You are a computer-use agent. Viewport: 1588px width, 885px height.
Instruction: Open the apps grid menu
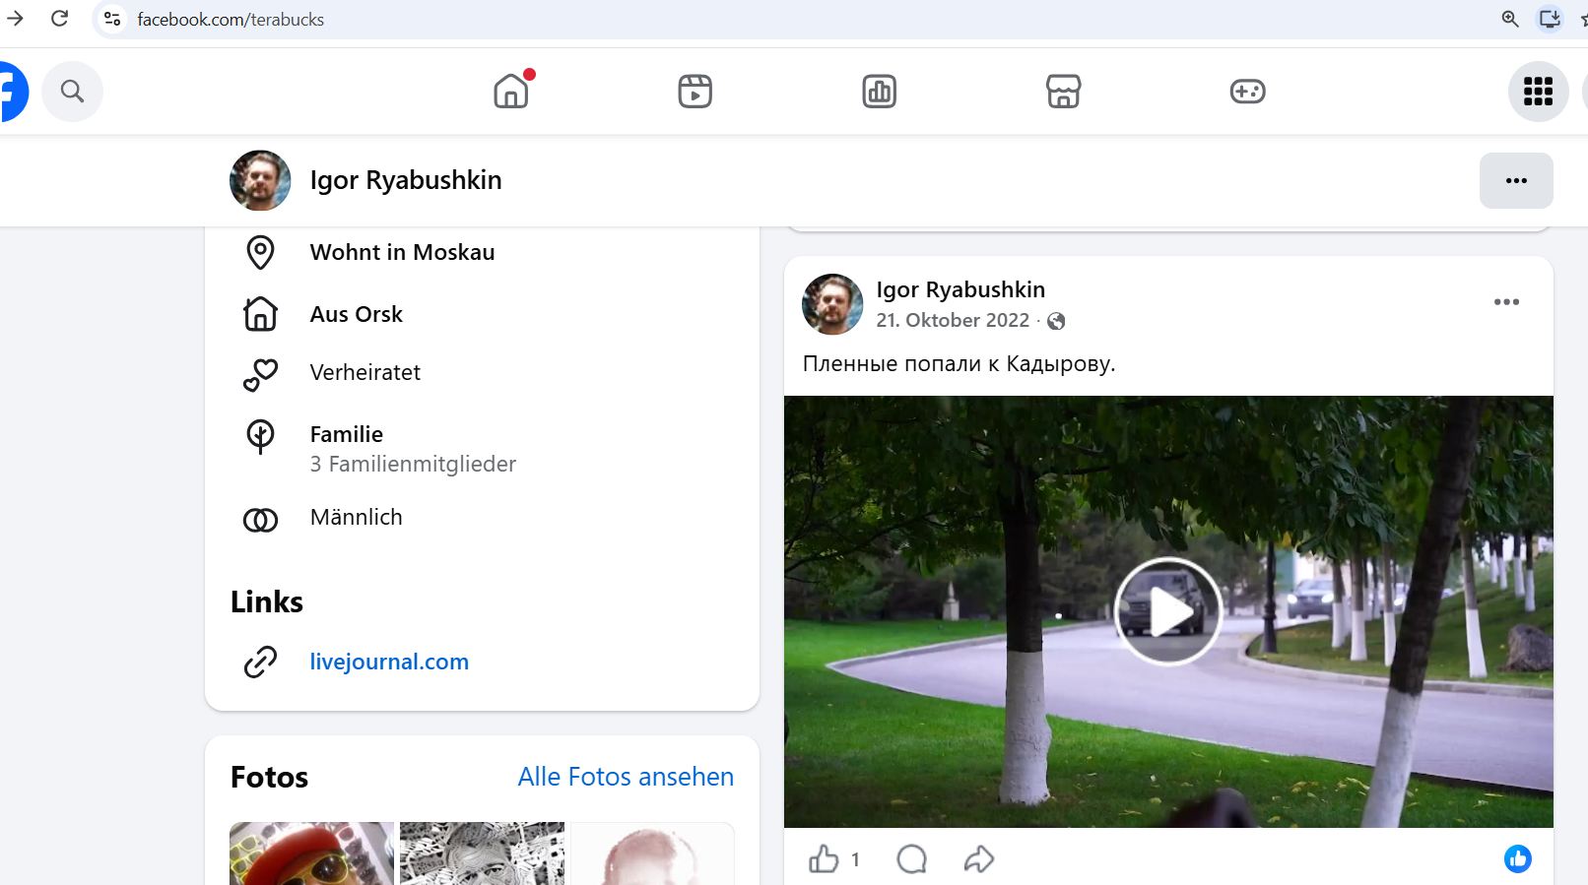click(1539, 92)
